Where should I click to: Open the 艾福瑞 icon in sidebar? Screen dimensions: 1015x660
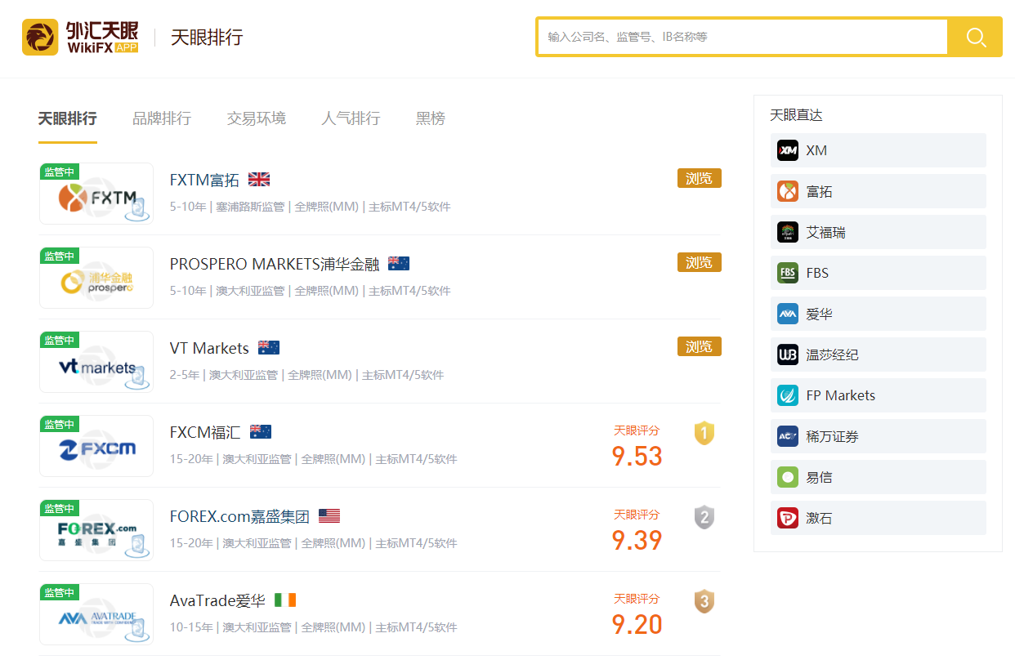click(788, 232)
